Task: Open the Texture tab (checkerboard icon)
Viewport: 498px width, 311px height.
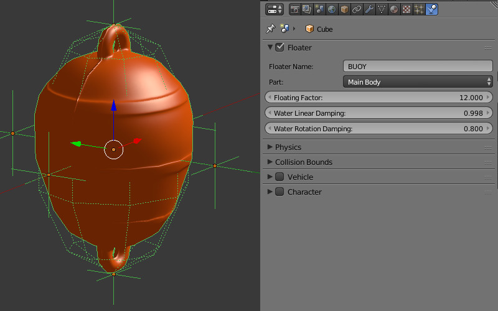Action: coord(406,9)
